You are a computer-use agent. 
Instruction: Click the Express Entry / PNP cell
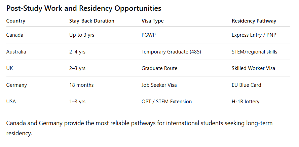254,35
